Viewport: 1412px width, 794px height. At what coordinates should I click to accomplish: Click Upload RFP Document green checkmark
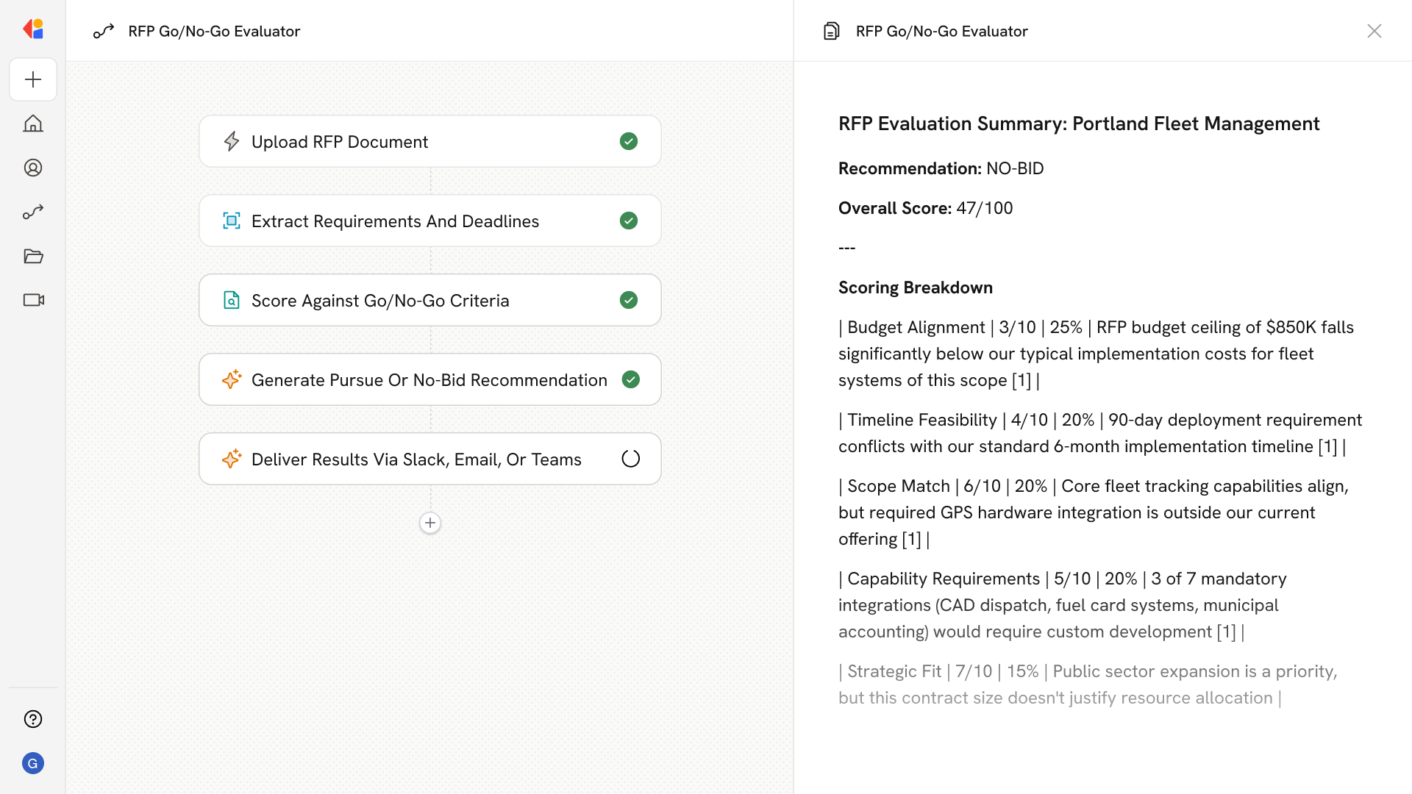point(628,141)
